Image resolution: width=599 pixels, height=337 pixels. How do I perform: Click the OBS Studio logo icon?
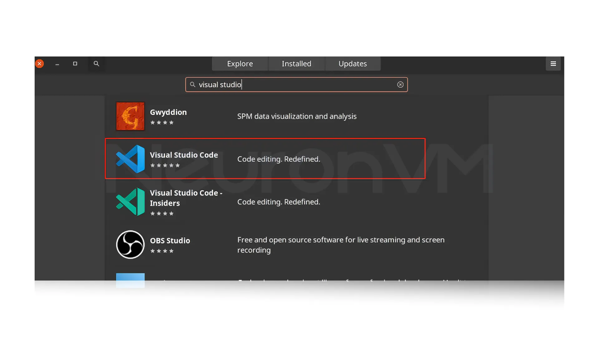[130, 244]
